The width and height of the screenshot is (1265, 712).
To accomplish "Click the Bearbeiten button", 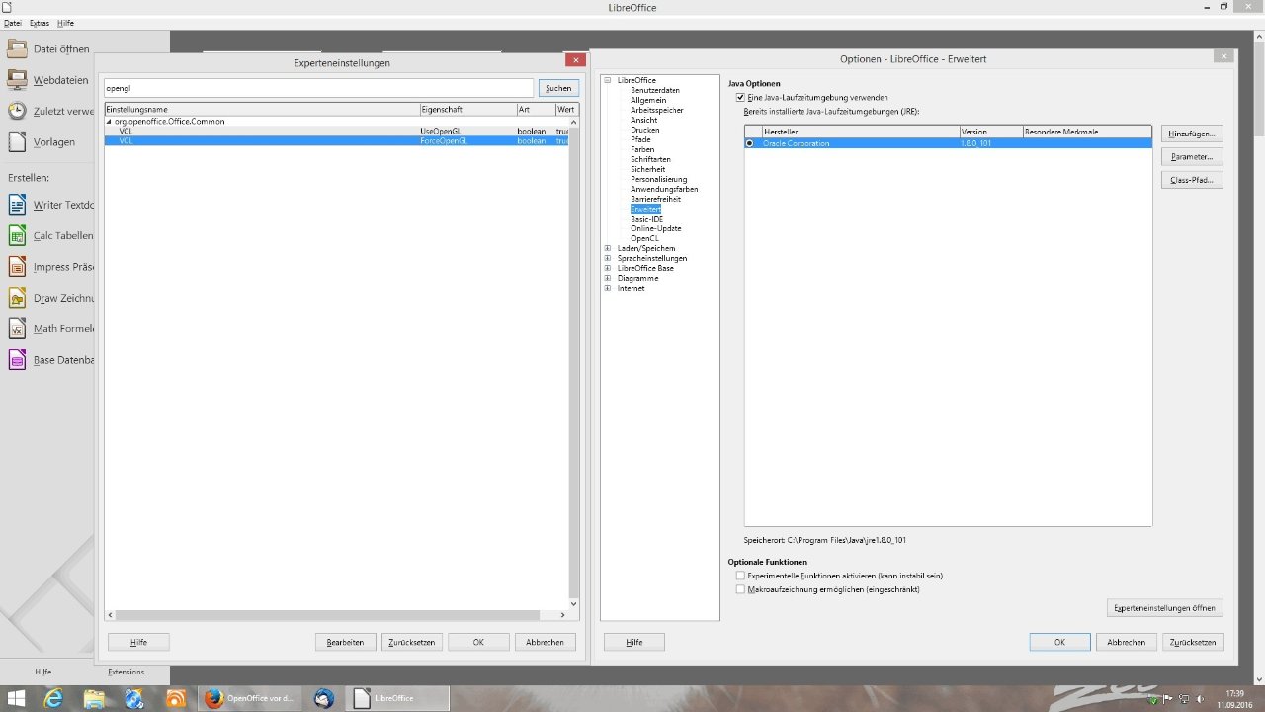I will (346, 642).
